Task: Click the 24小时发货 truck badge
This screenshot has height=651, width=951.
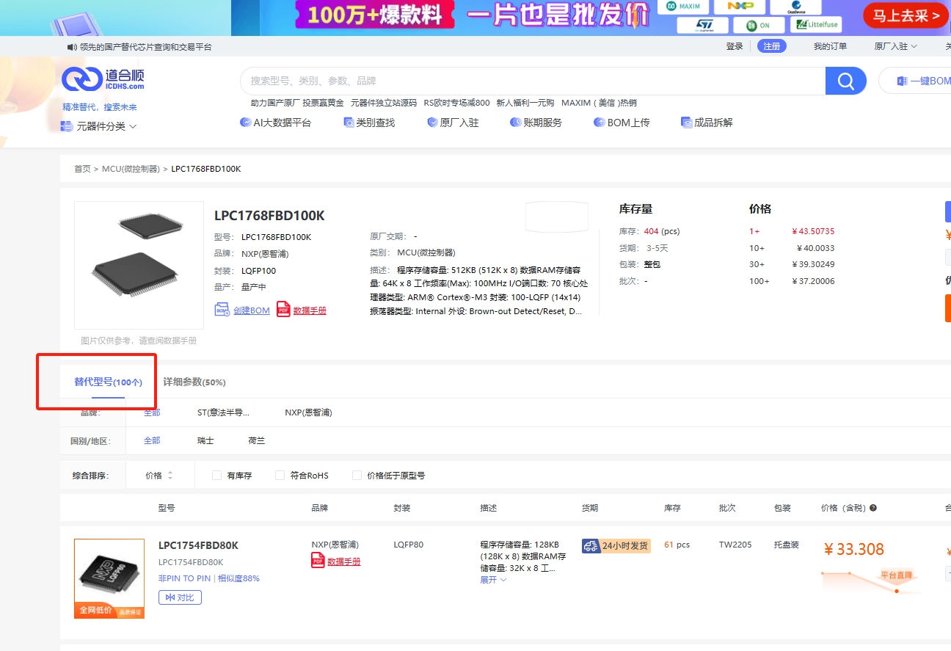Action: click(616, 545)
